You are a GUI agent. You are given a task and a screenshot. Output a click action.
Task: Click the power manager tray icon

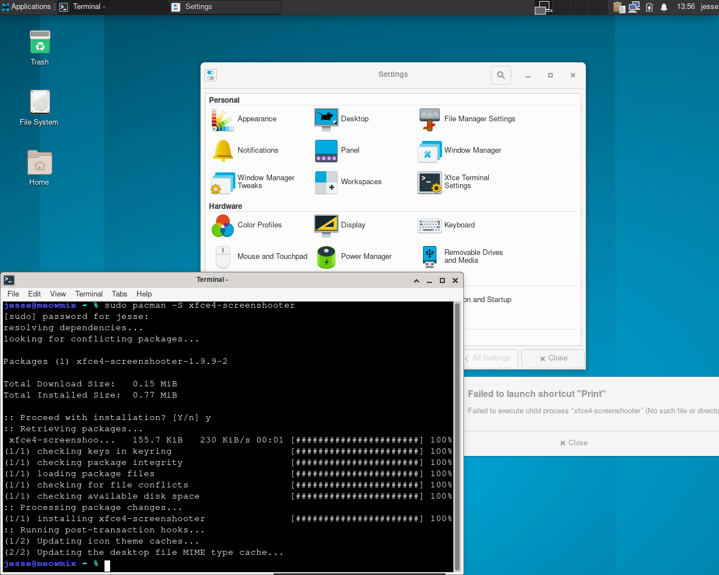(x=649, y=7)
